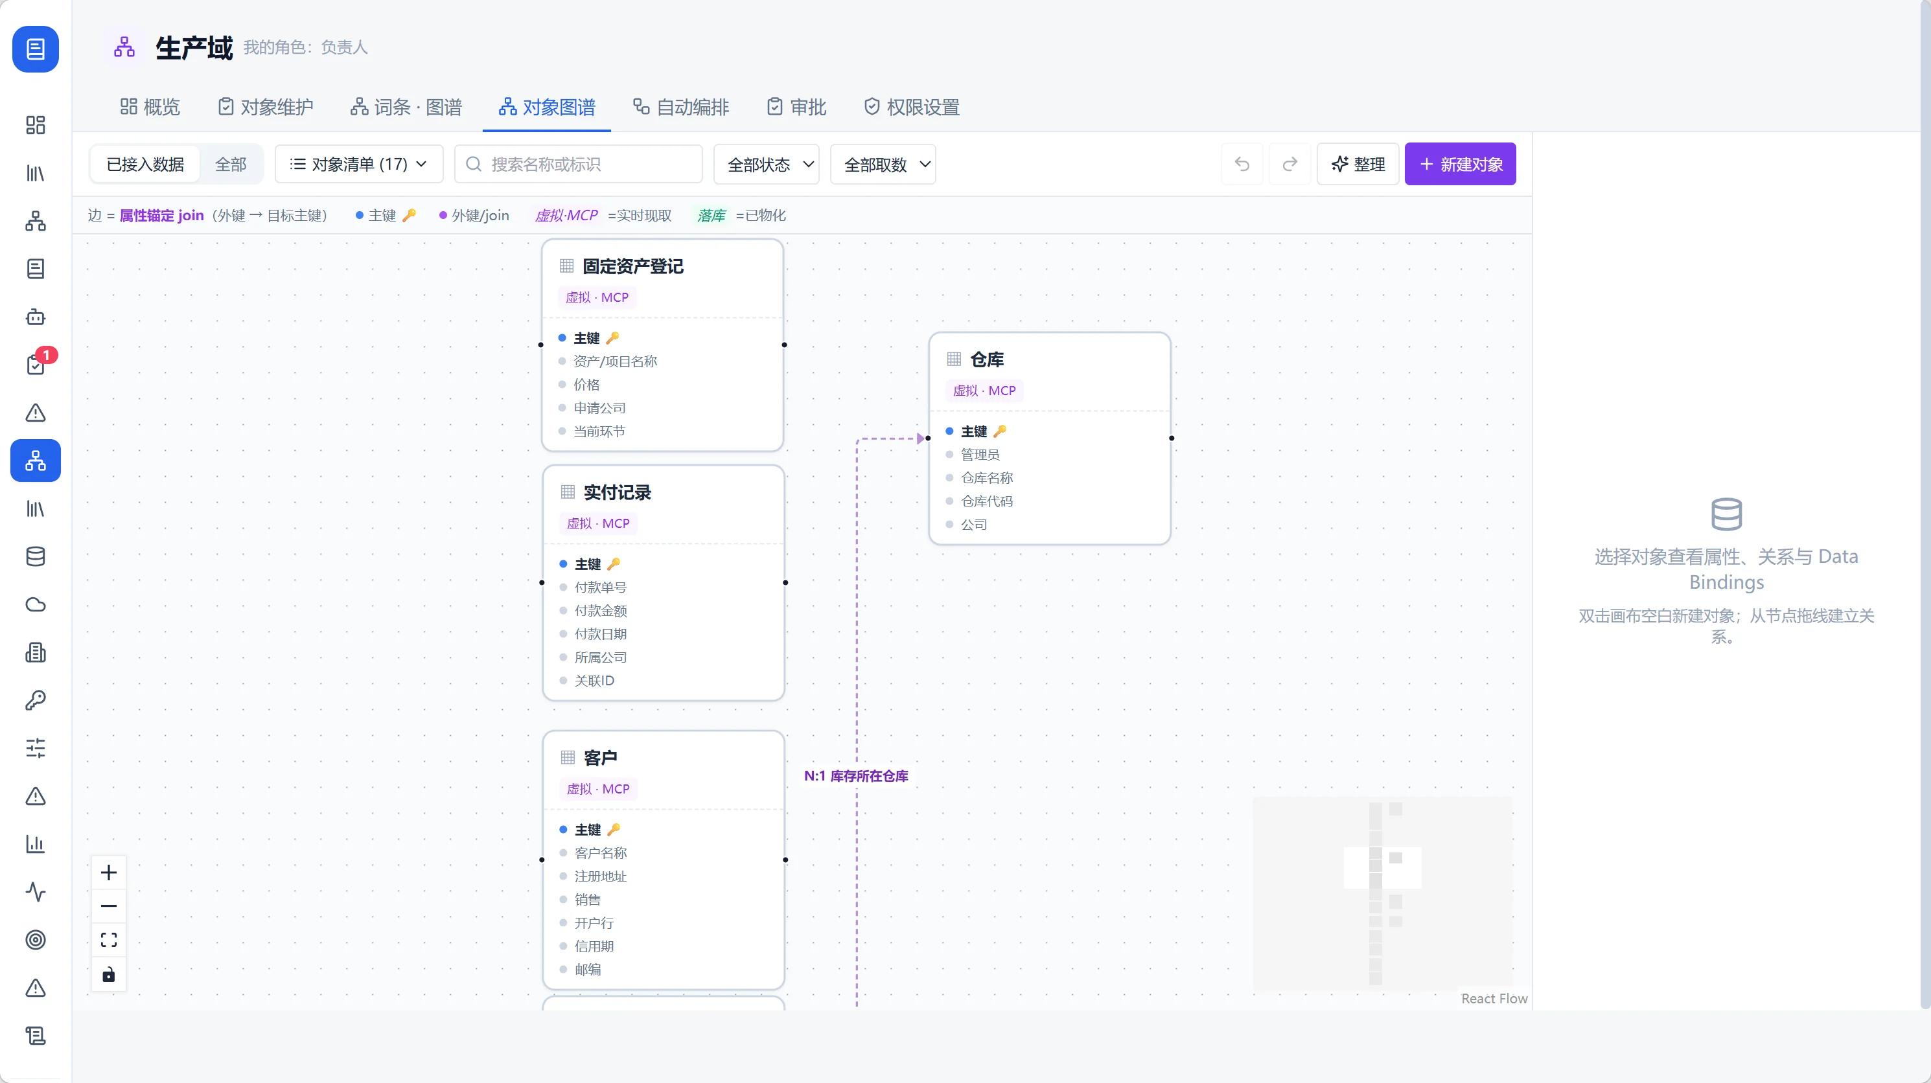The width and height of the screenshot is (1931, 1083).
Task: Click the undo arrow button
Action: (1242, 164)
